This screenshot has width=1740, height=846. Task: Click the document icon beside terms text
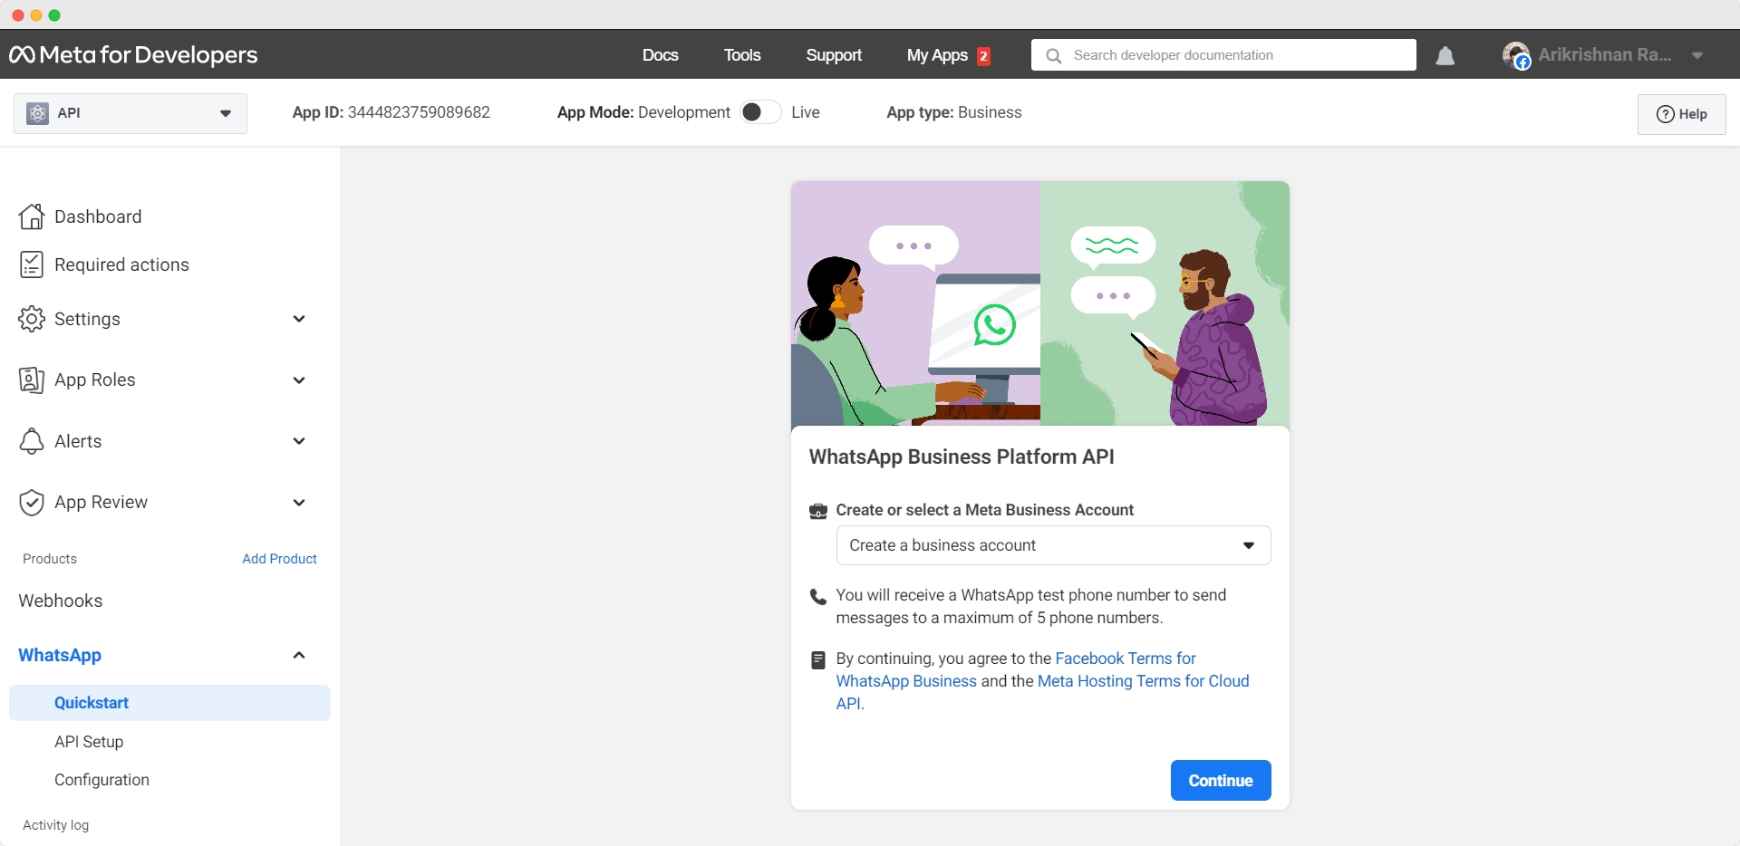coord(818,659)
